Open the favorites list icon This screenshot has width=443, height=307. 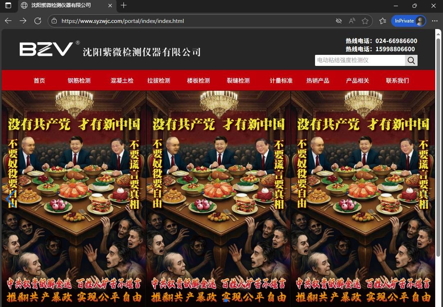[x=383, y=21]
